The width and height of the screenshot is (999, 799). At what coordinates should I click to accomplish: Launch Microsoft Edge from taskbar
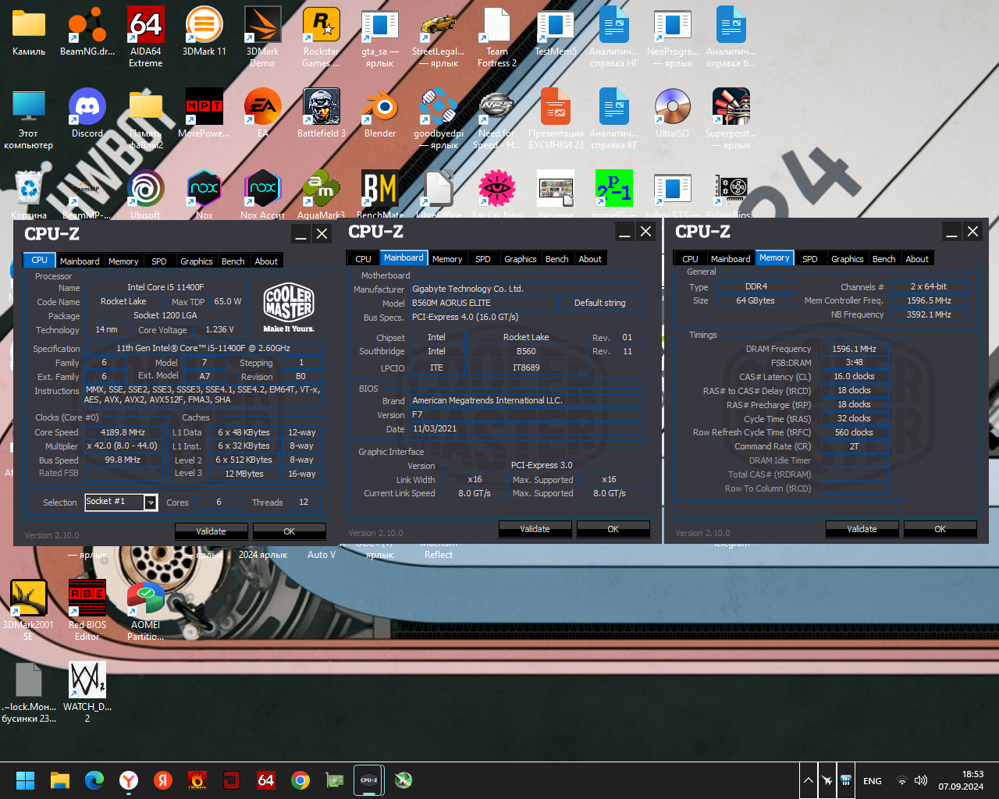pyautogui.click(x=94, y=780)
